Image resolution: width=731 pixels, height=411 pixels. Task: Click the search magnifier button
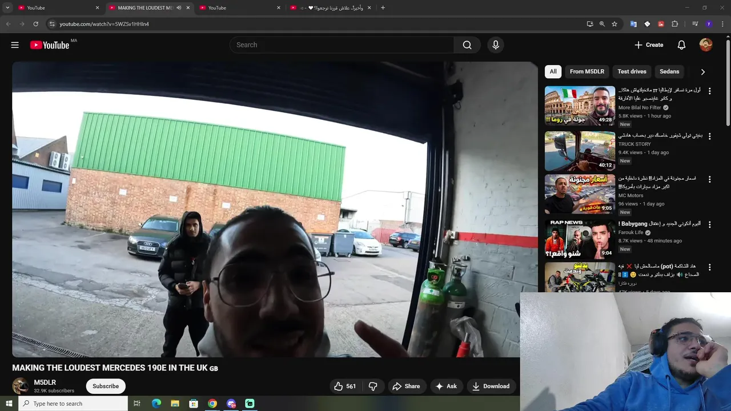(467, 45)
